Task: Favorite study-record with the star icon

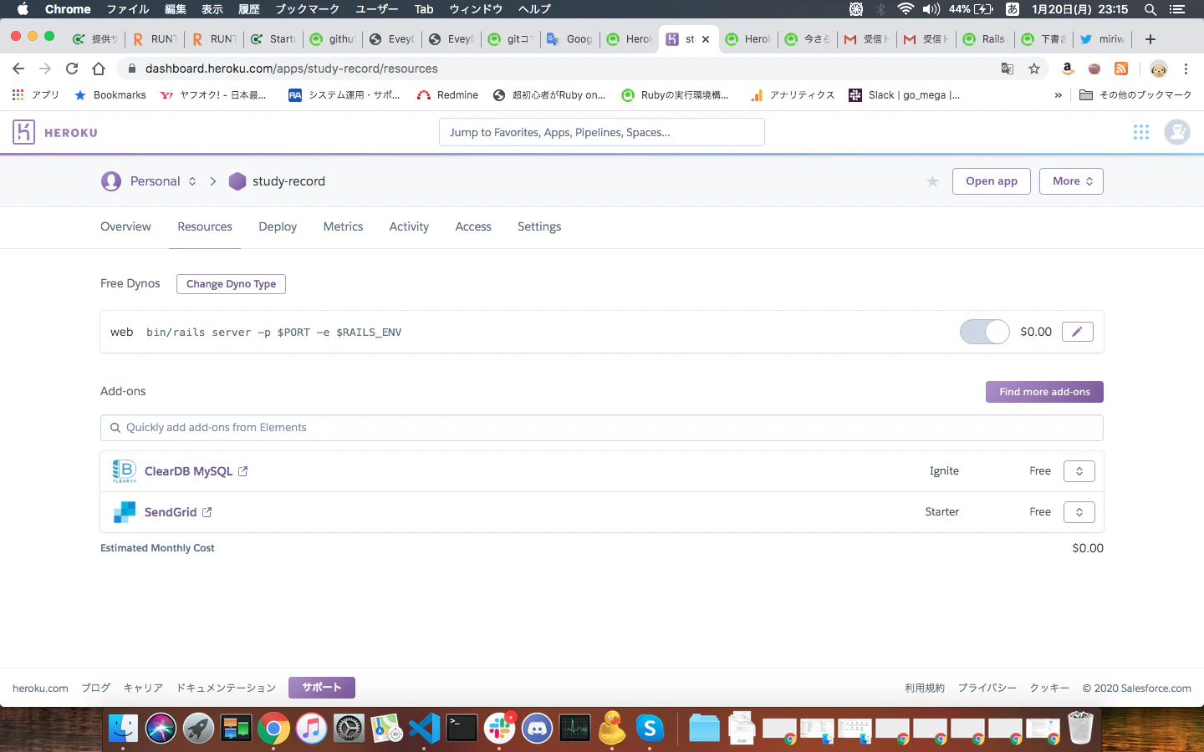Action: [x=932, y=181]
